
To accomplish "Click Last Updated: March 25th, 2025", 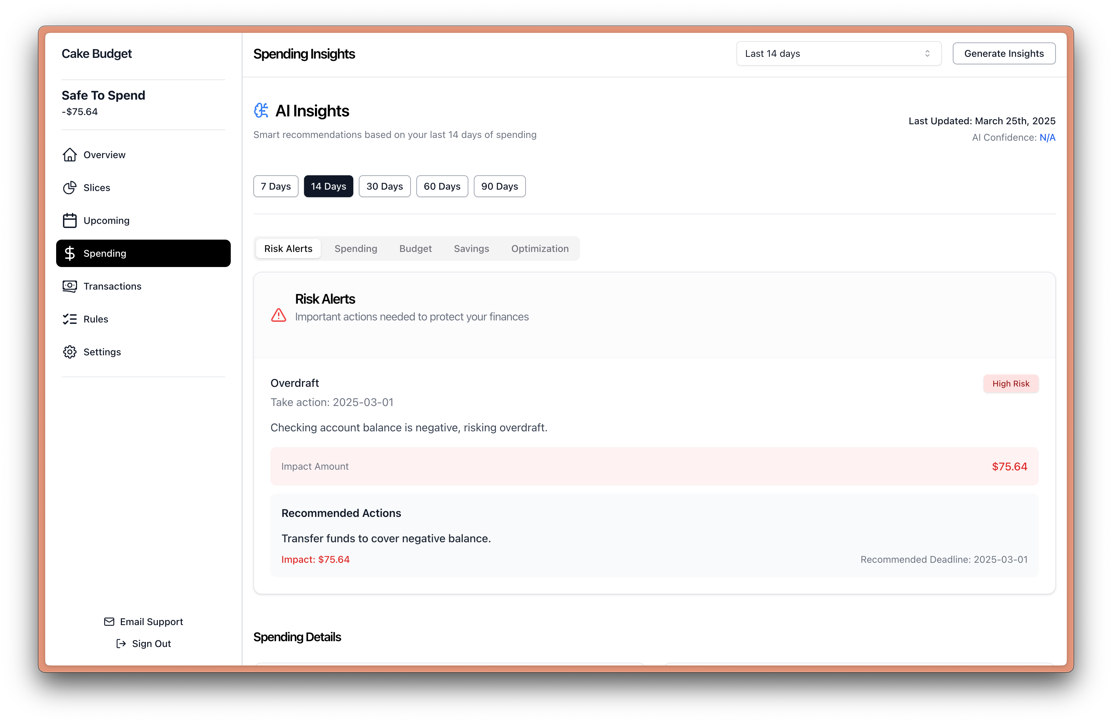I will (982, 121).
